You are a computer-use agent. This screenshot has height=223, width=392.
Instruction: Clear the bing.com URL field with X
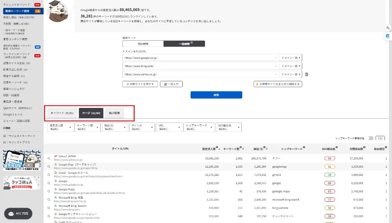click(x=276, y=66)
